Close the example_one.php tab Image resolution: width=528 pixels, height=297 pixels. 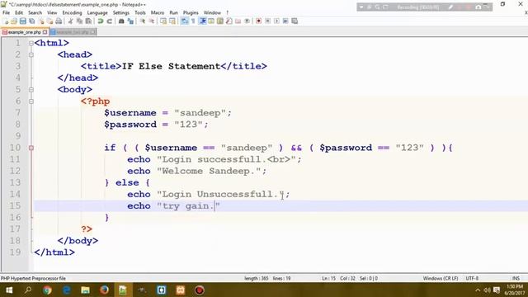point(45,32)
